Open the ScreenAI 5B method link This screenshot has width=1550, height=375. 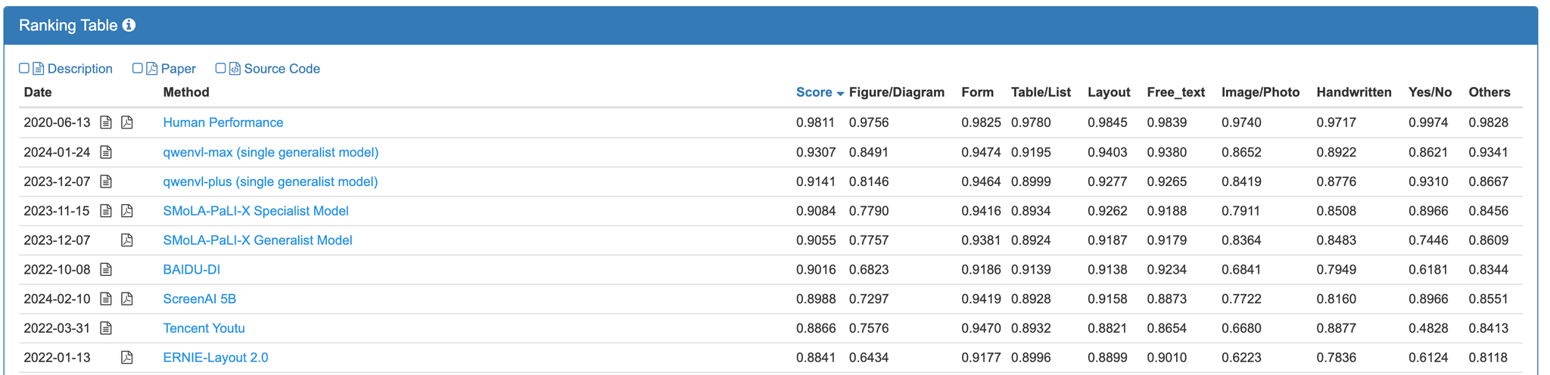tap(199, 299)
